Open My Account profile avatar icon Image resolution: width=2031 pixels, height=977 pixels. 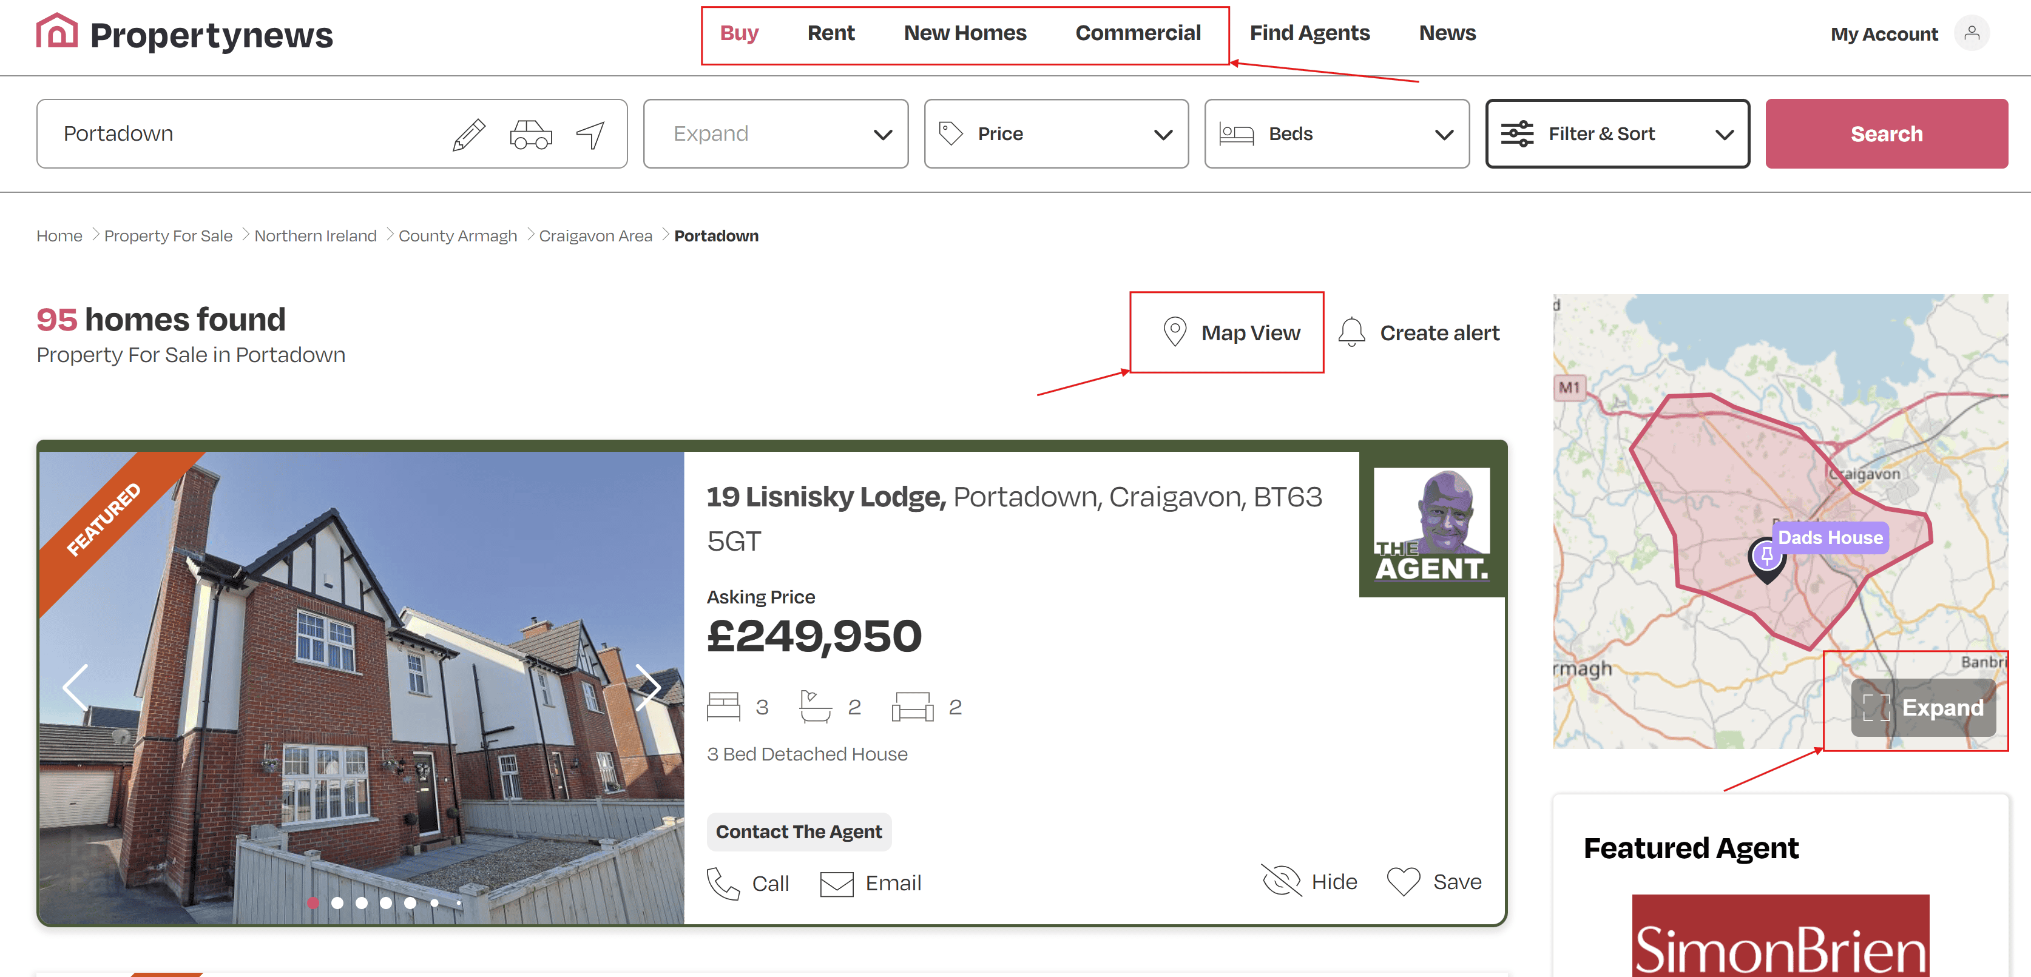pyautogui.click(x=1972, y=33)
